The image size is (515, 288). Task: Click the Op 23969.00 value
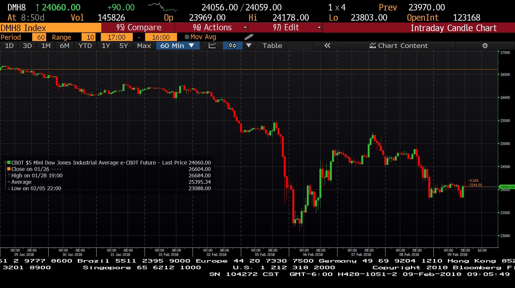207,17
